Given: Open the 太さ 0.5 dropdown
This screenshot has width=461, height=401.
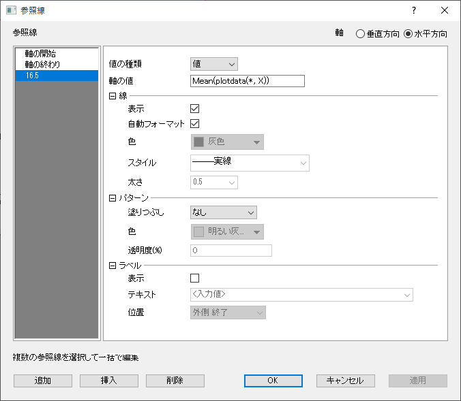Looking at the screenshot, I should click(214, 182).
